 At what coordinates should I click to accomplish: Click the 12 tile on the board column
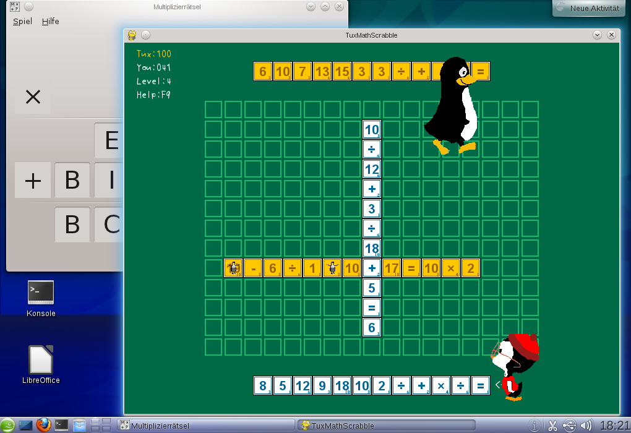pos(372,169)
